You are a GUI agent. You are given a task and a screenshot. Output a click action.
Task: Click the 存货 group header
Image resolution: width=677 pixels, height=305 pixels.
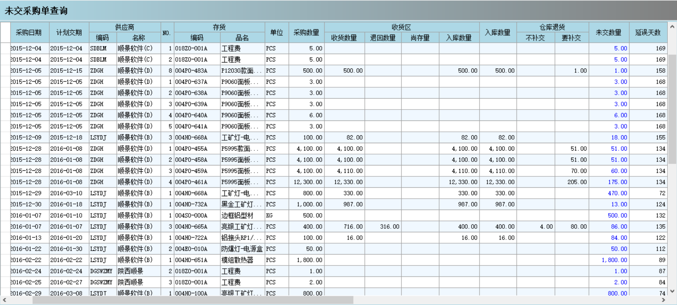(x=219, y=27)
